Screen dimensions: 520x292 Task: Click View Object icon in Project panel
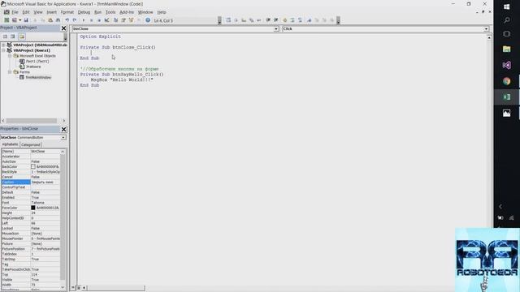pyautogui.click(x=13, y=36)
